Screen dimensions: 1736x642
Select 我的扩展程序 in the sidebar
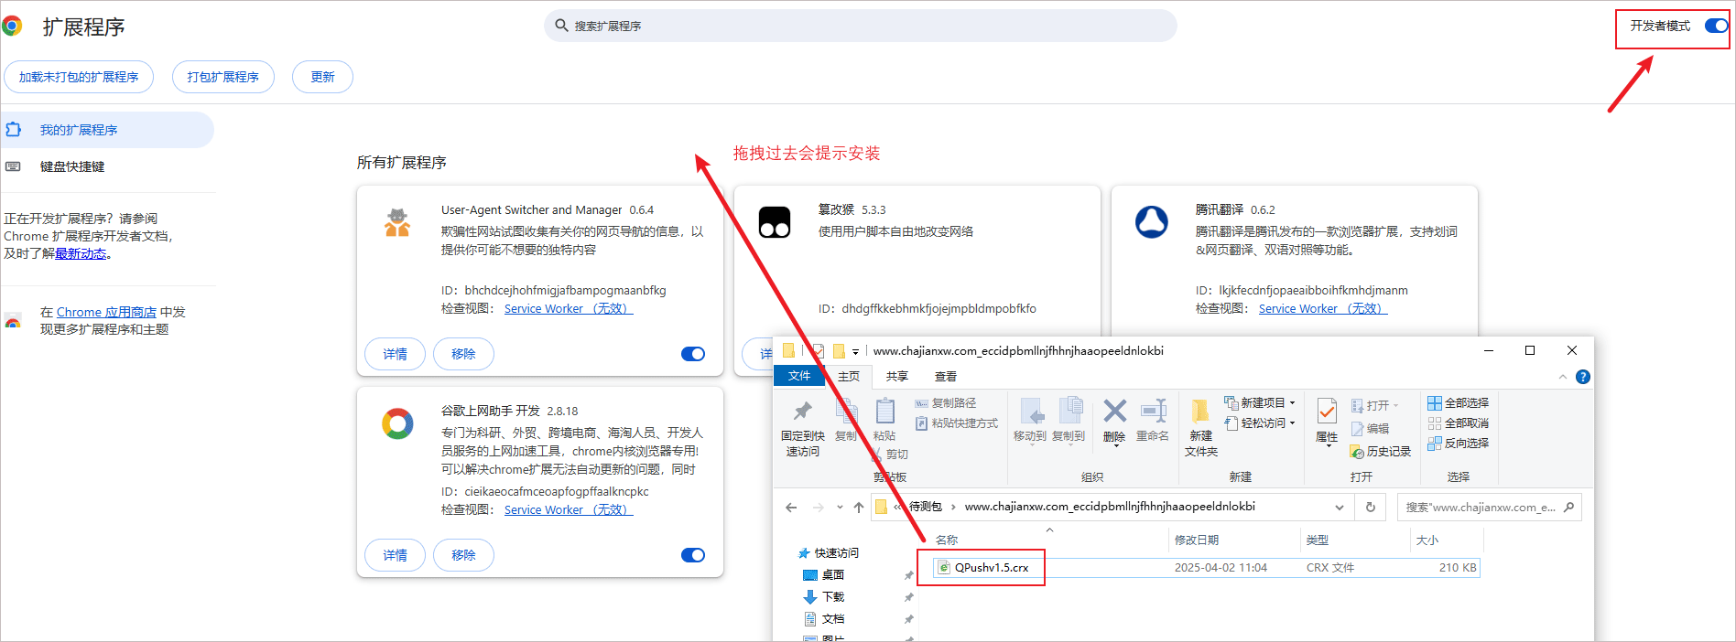coord(107,130)
